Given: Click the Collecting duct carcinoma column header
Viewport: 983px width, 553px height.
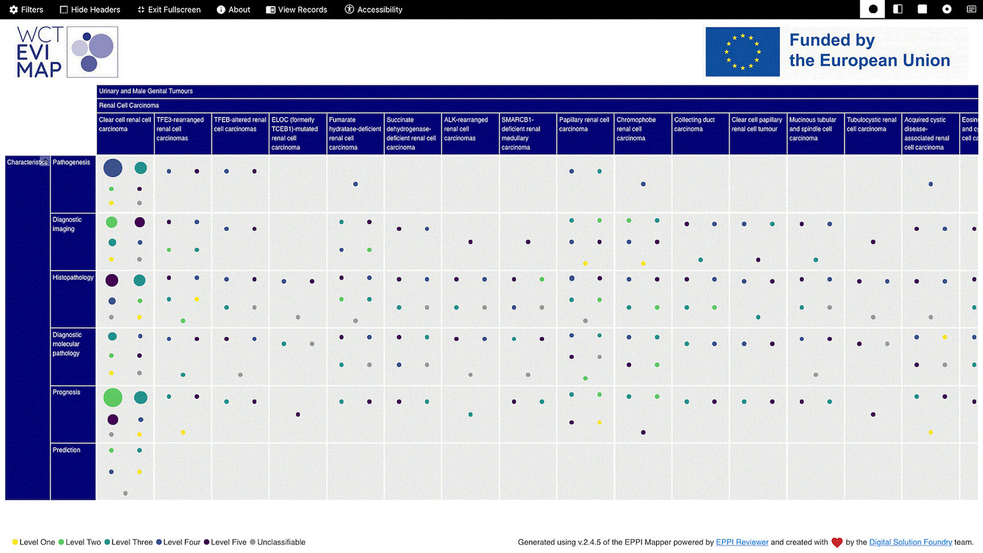Looking at the screenshot, I should [700, 134].
